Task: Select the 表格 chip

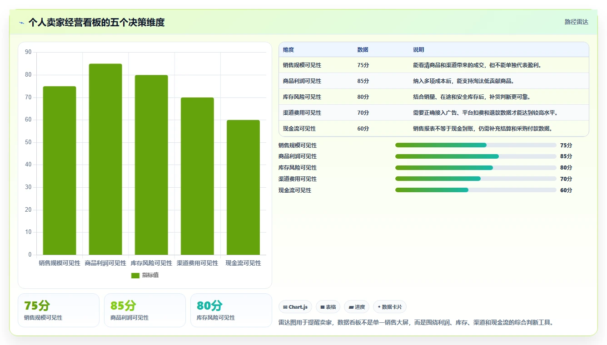Action: (x=328, y=307)
